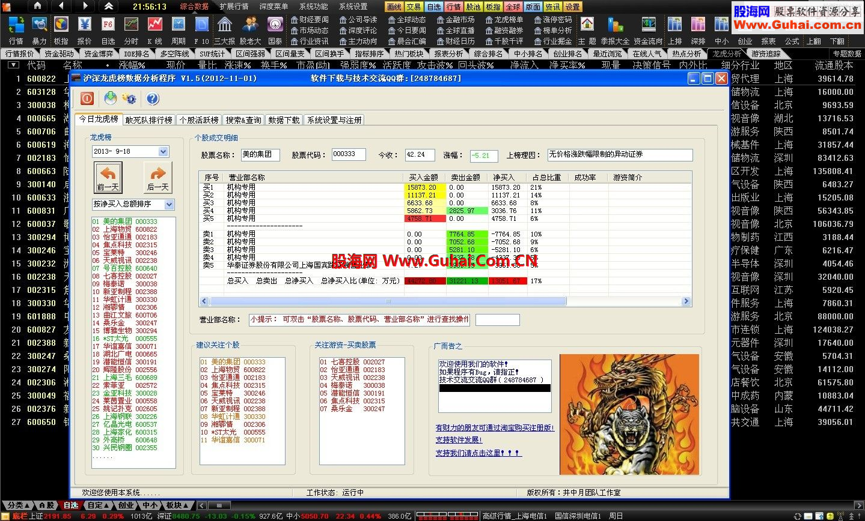Viewport: 865px width, 521px height.
Task: Click the 财经要闻 toolbar link
Action: pos(309,19)
